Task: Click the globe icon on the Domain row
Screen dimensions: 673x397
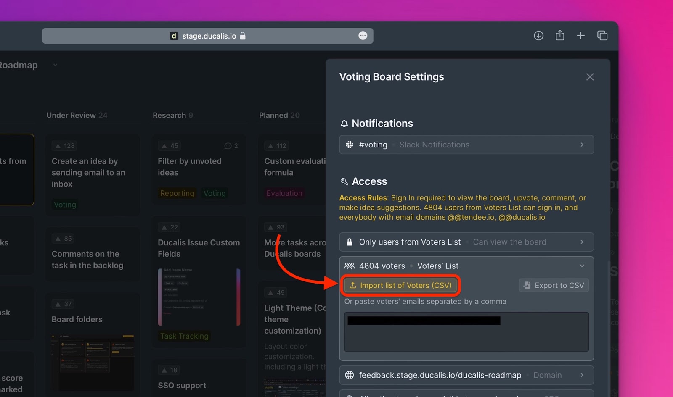Action: coord(350,375)
